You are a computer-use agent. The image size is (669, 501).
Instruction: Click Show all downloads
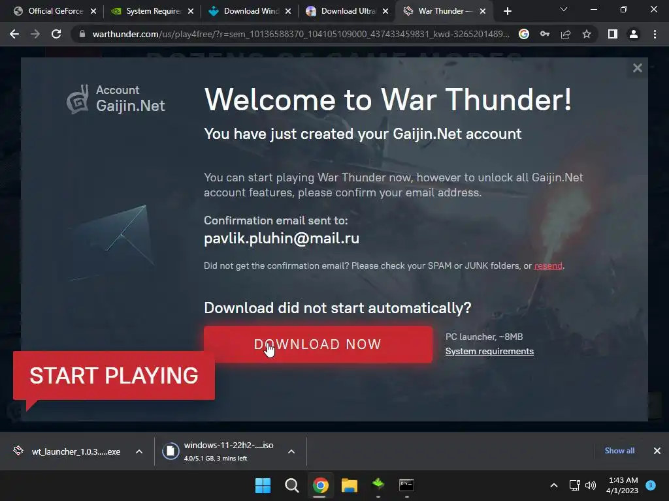click(x=619, y=451)
